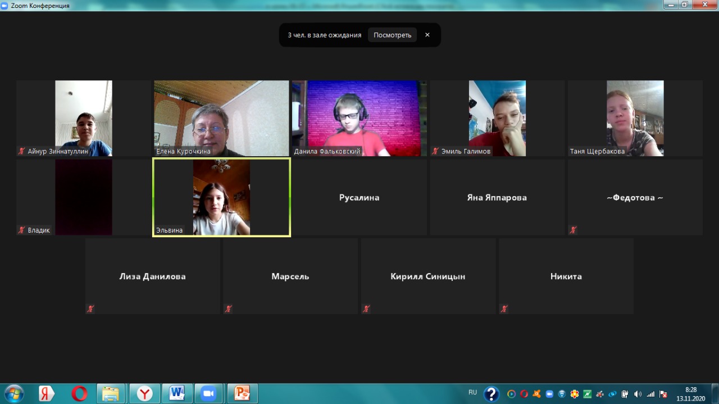719x404 pixels.
Task: Launch Opera browser from the taskbar
Action: 79,393
